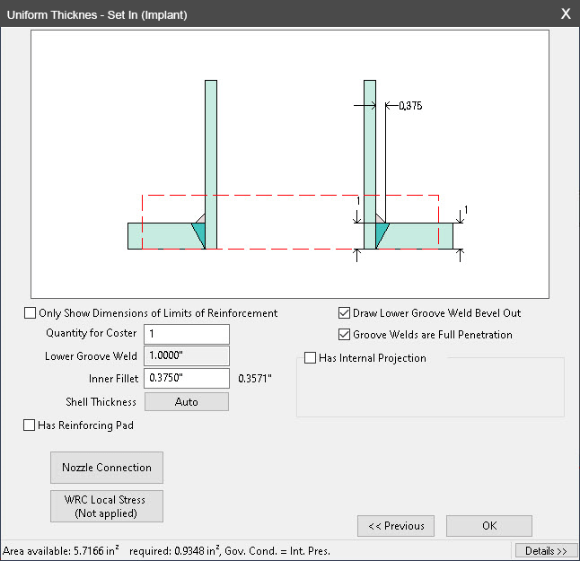Click the required 0.9348 in² status text

[175, 550]
